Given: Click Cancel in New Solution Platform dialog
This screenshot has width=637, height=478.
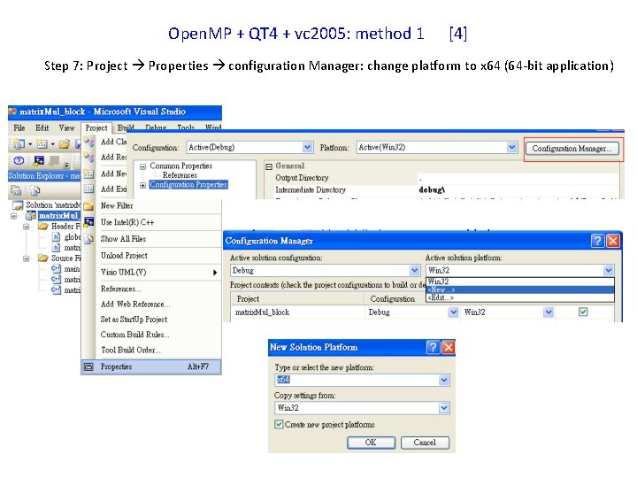Looking at the screenshot, I should (x=425, y=443).
